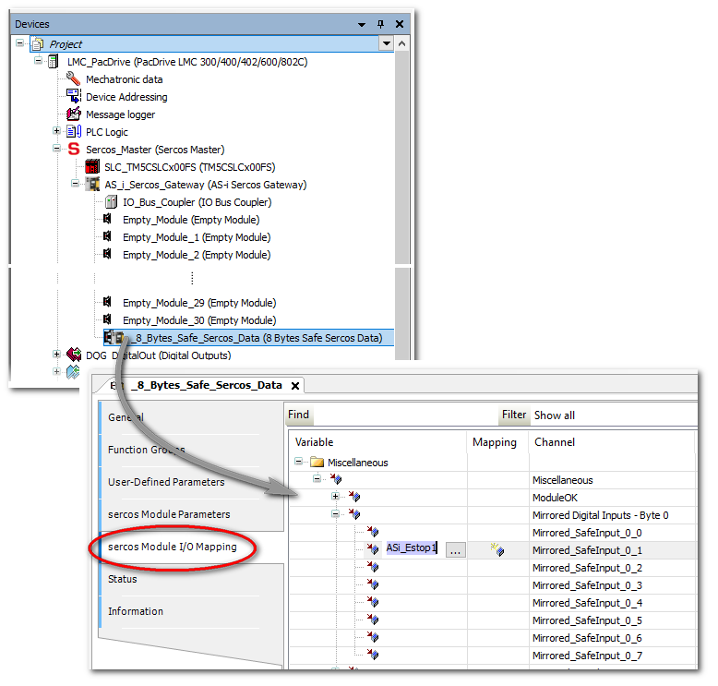Click the Message logger icon
Image resolution: width=718 pixels, height=686 pixels.
point(74,114)
